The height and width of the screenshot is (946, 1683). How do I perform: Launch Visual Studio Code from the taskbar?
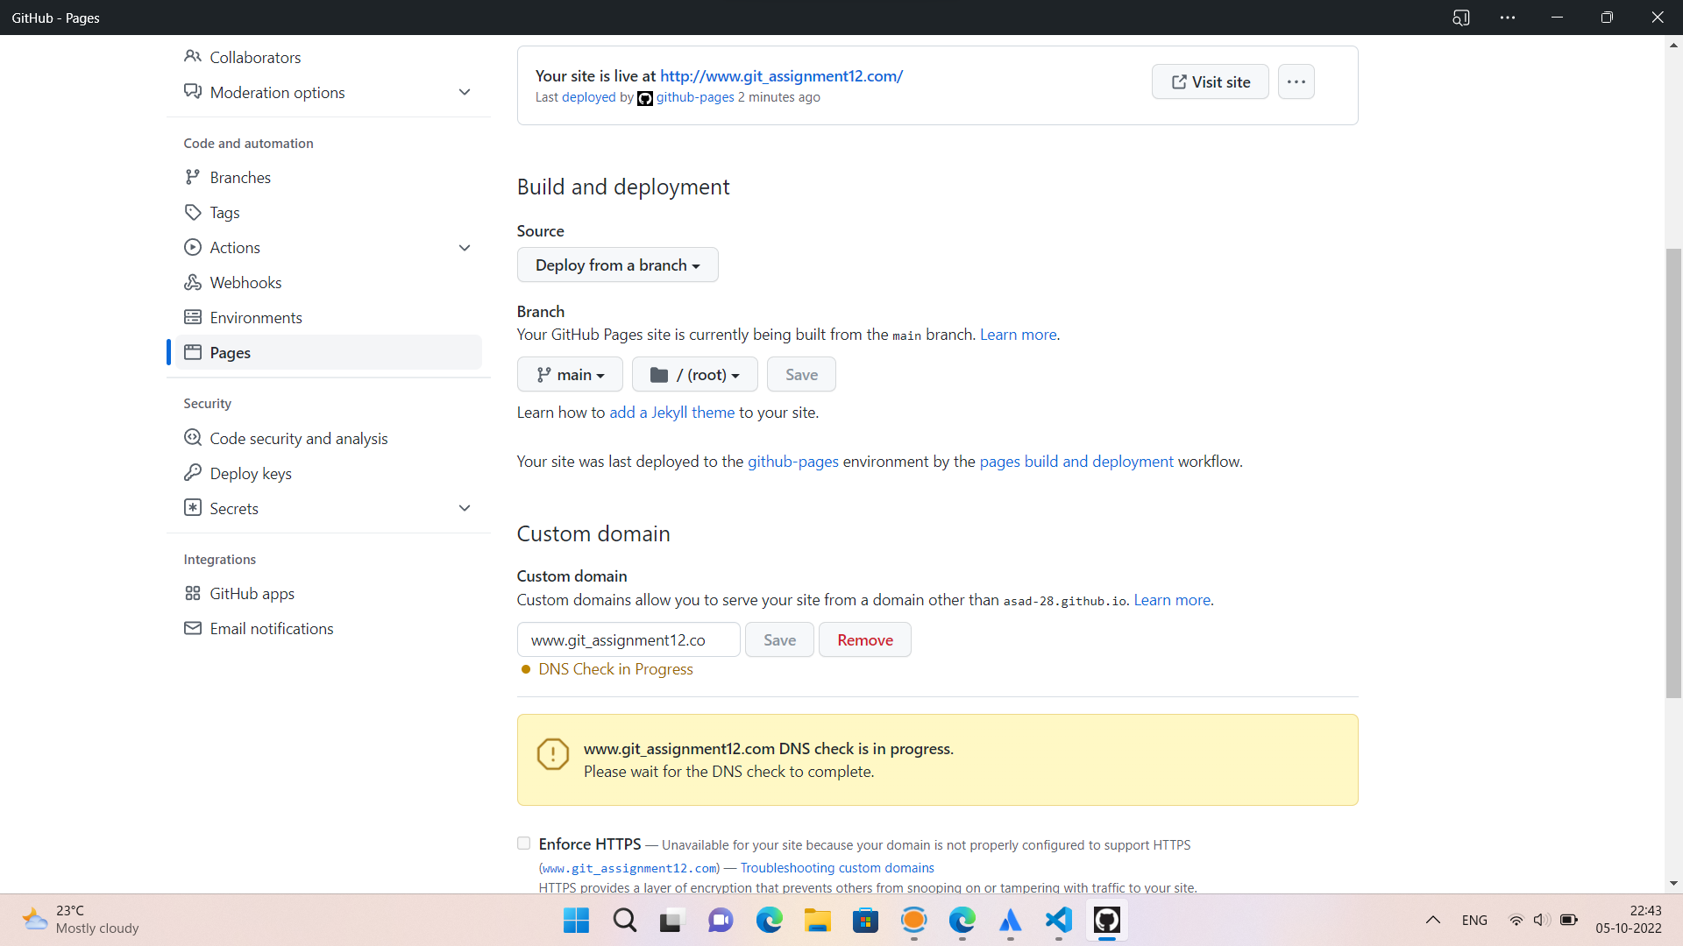coord(1058,920)
